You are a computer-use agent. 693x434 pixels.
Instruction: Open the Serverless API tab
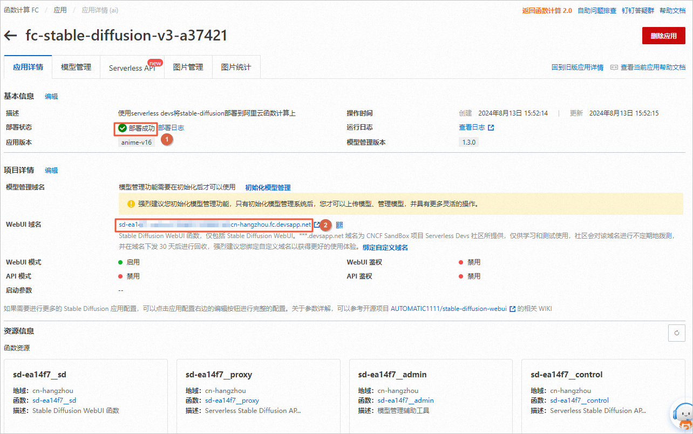coord(132,68)
